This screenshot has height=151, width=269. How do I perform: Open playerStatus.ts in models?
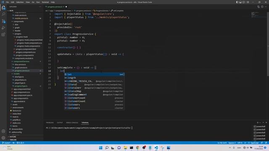click(21, 80)
